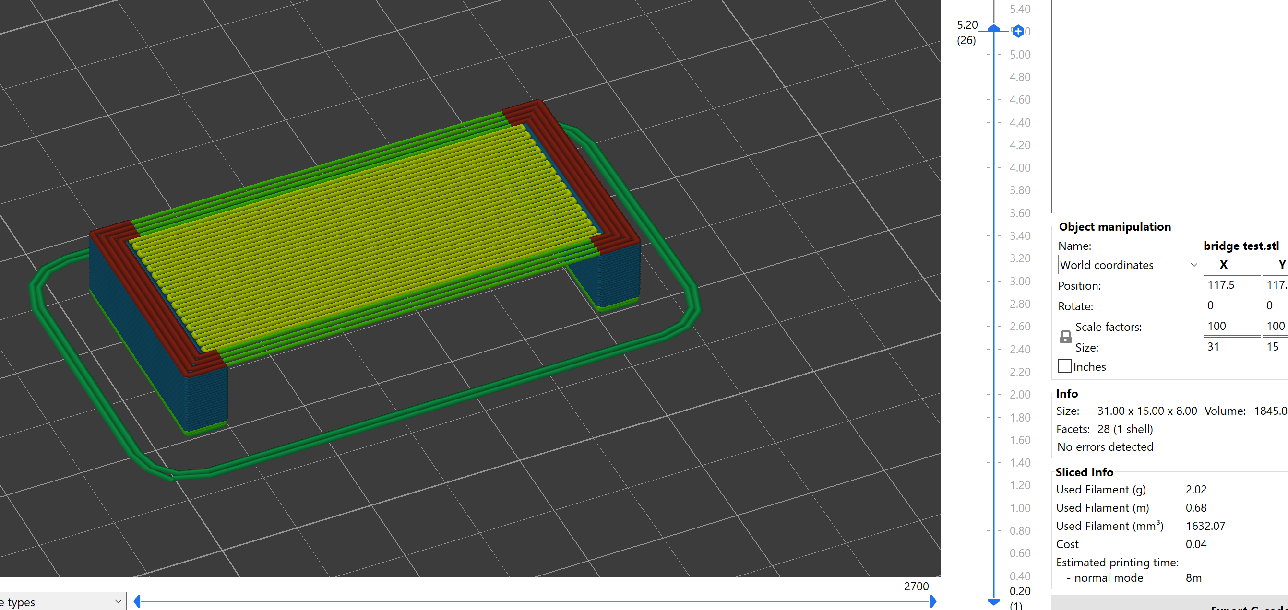Screen dimensions: 1288x610
Task: Click the Size X field showing 31
Action: click(1231, 347)
